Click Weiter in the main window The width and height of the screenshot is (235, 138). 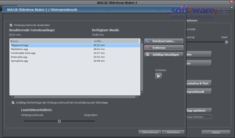tap(216, 132)
